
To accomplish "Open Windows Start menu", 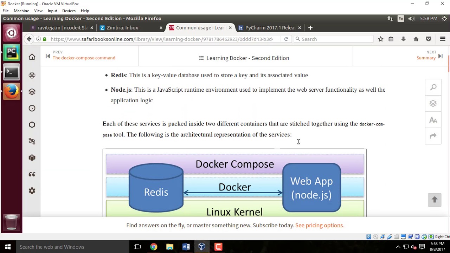I will (8, 247).
